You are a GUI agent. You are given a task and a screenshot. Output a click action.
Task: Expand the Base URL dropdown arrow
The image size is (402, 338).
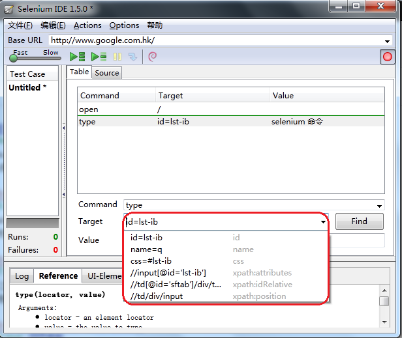click(387, 41)
